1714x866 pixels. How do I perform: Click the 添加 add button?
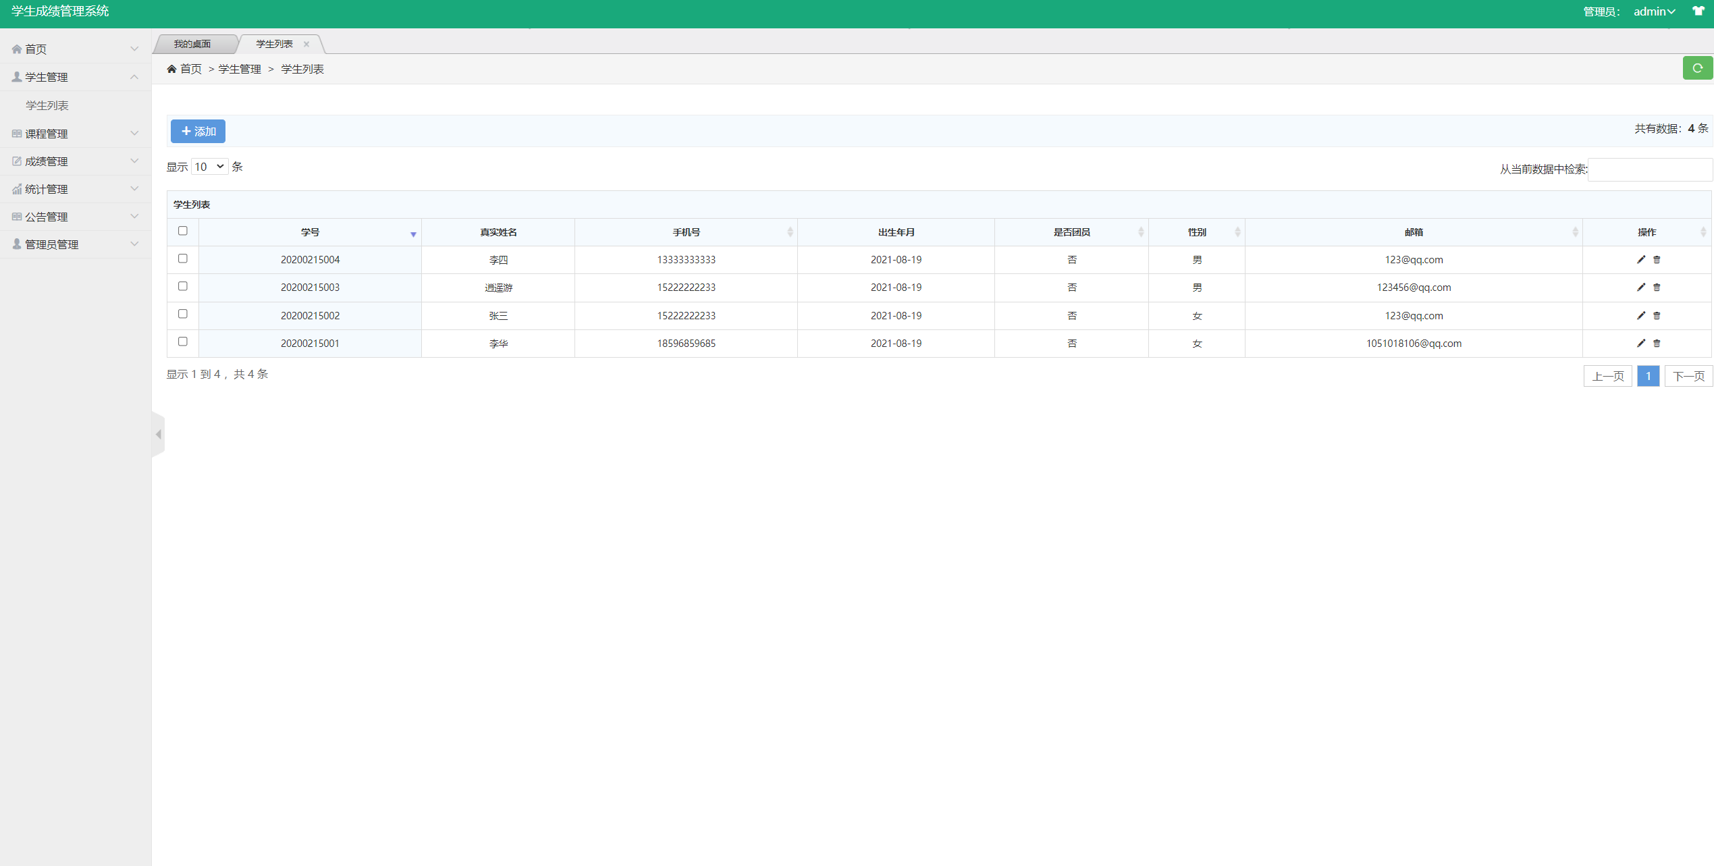[x=198, y=131]
